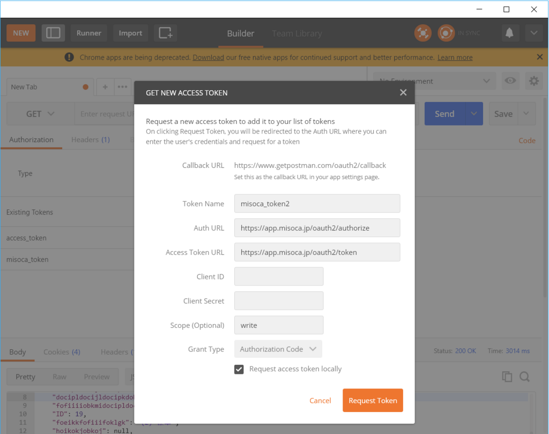Close the Get New Access Token dialog

click(403, 92)
